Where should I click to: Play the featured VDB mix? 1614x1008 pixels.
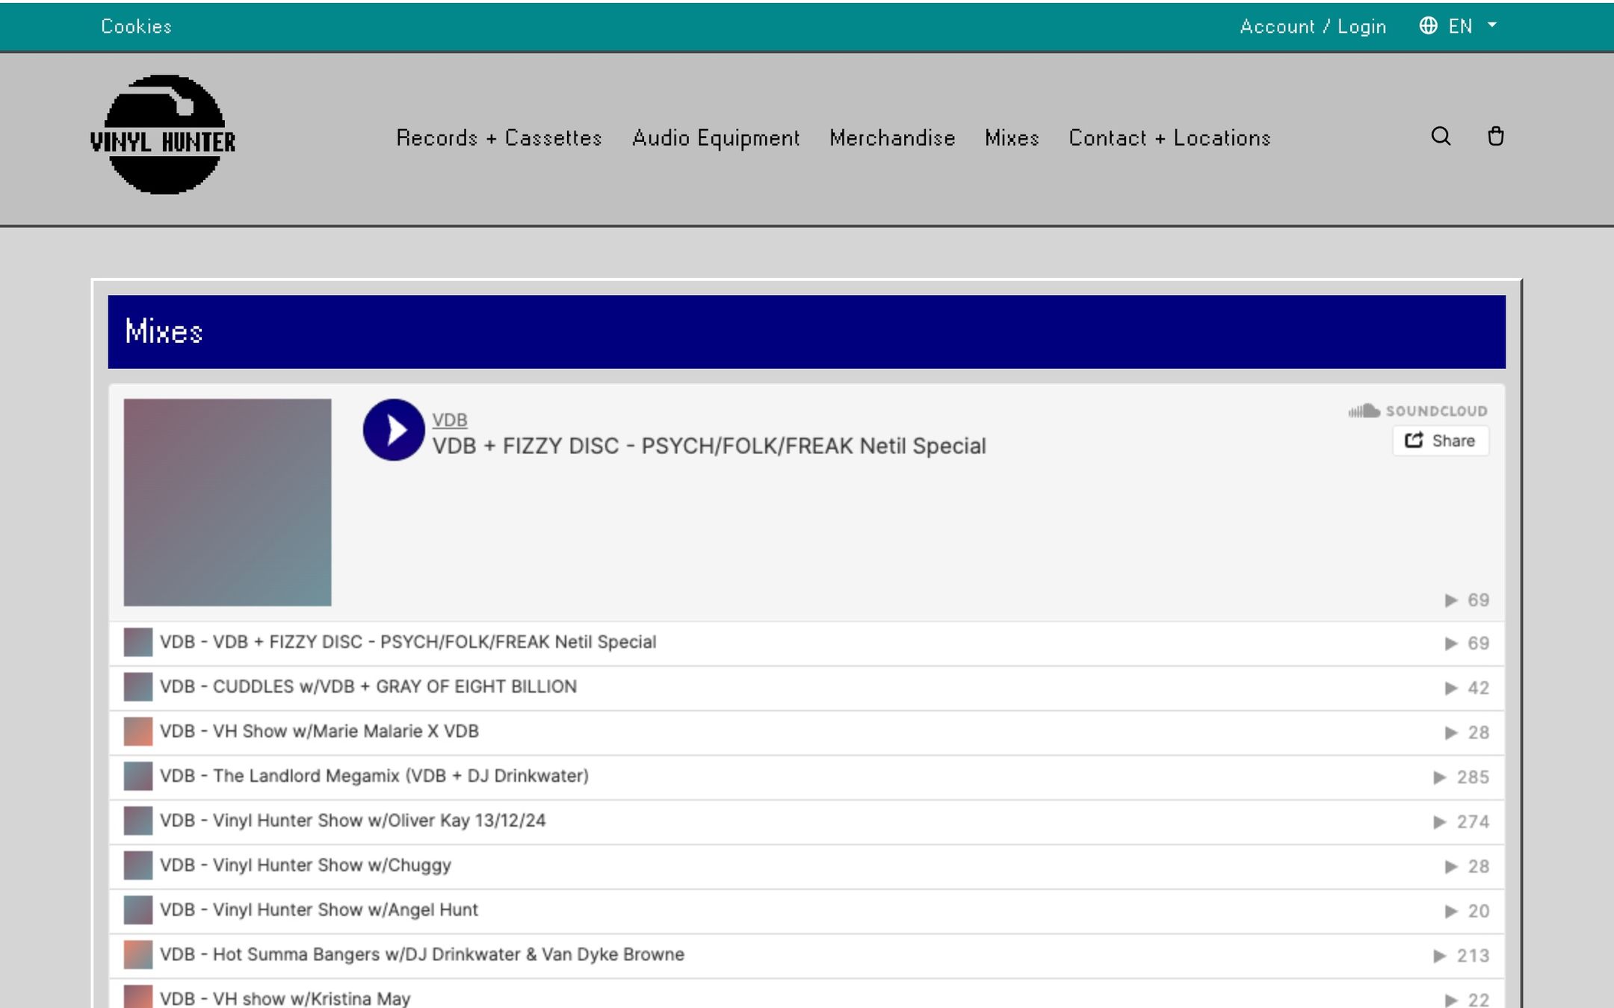pyautogui.click(x=394, y=429)
